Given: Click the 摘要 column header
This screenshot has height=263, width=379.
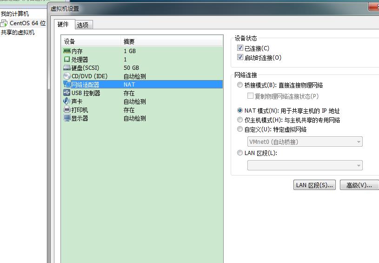Looking at the screenshot, I should click(172, 41).
